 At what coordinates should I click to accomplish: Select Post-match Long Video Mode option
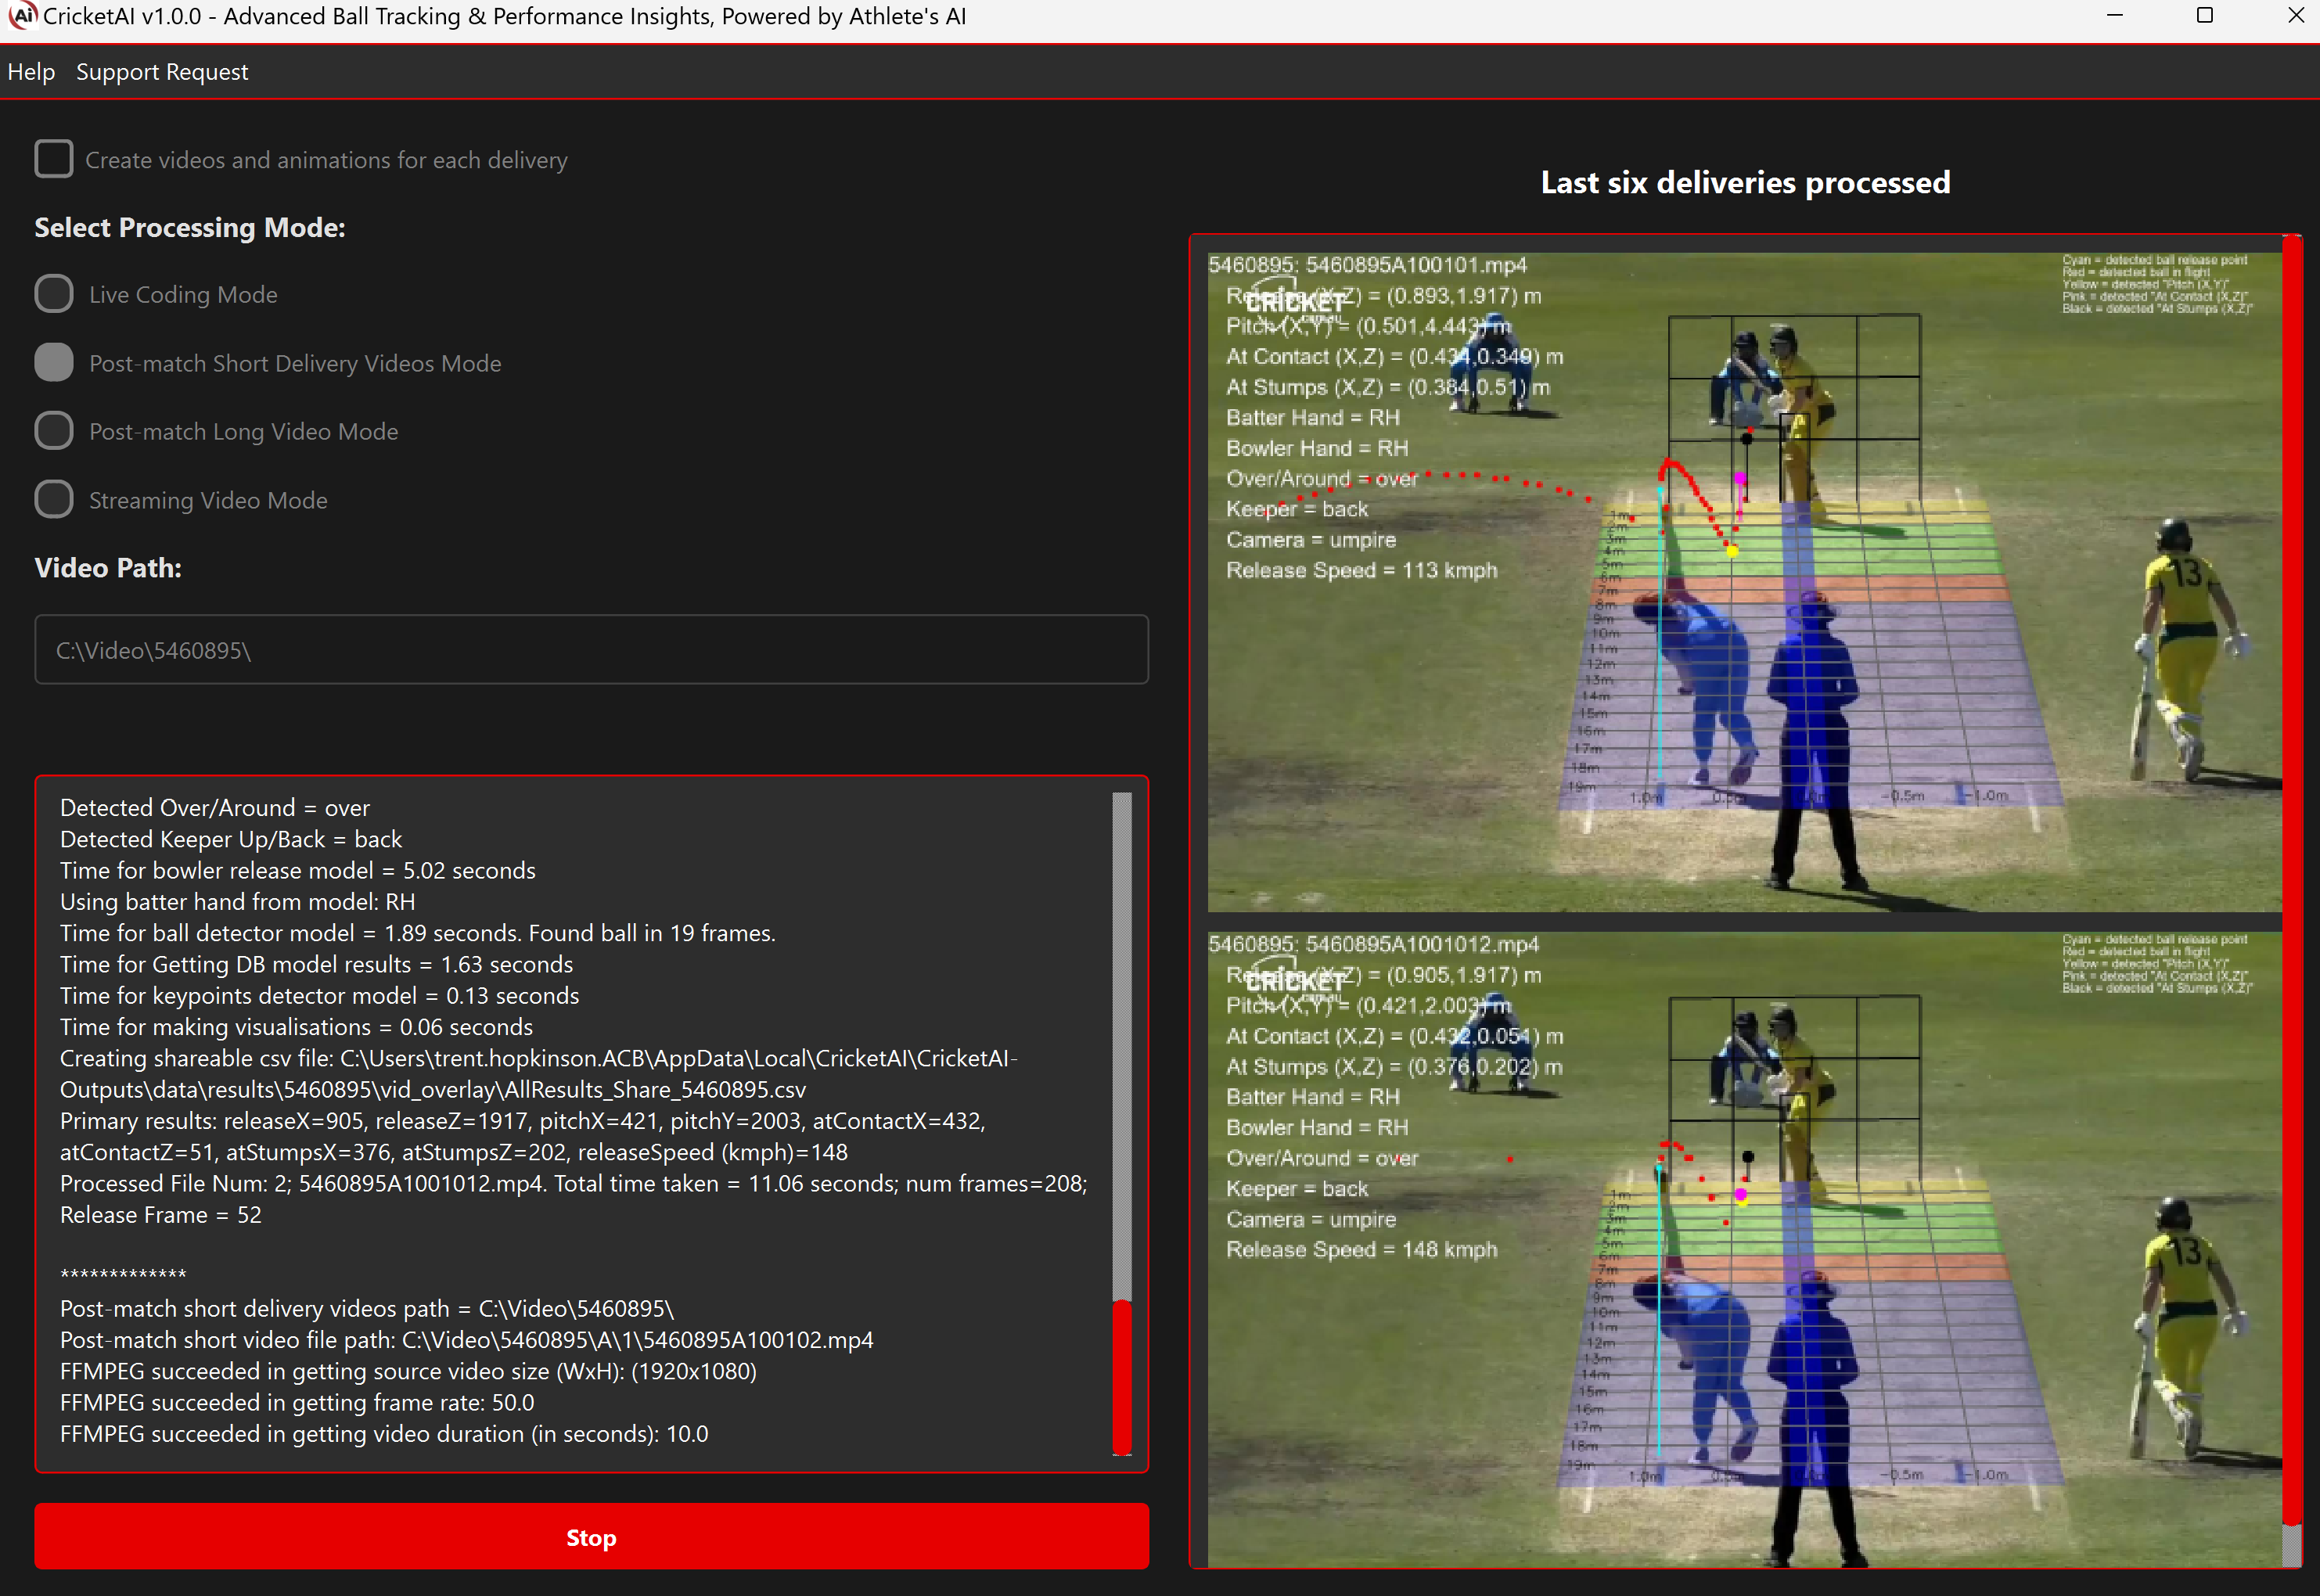tap(54, 431)
